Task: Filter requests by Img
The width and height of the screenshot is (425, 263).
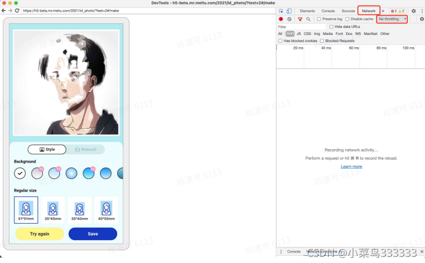Action: tap(317, 33)
